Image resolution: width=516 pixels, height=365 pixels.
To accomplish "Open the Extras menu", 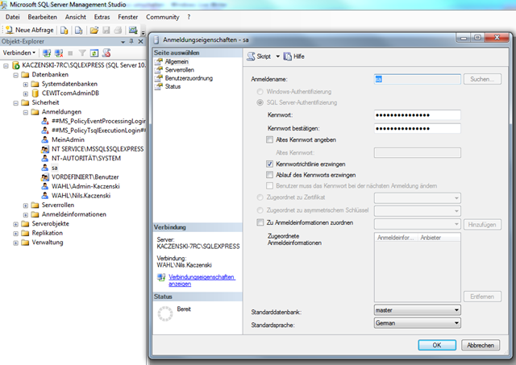I will click(102, 17).
